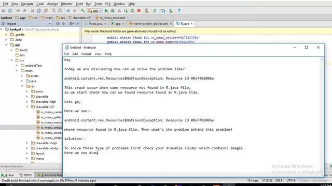This screenshot has height=186, width=332.
Task: Click the Debug bug icon
Action: click(113, 11)
